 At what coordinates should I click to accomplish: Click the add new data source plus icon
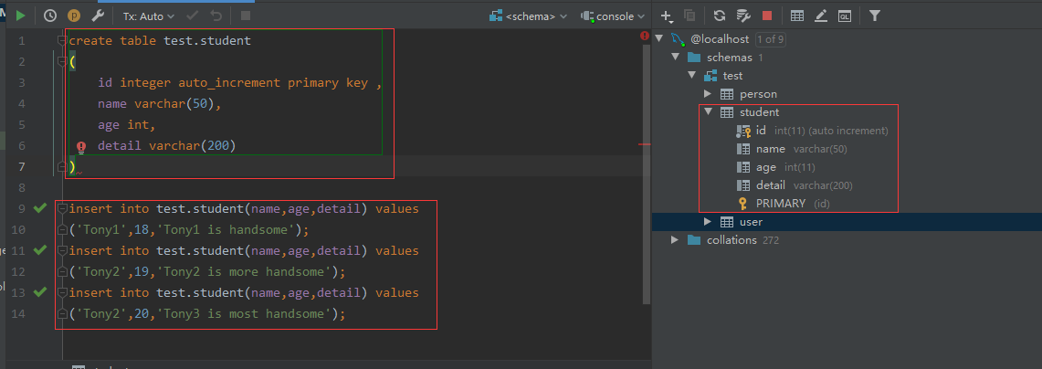[x=668, y=16]
